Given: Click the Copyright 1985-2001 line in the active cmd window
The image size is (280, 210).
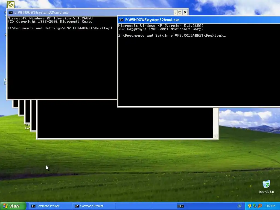Looking at the screenshot, I should (161, 29).
